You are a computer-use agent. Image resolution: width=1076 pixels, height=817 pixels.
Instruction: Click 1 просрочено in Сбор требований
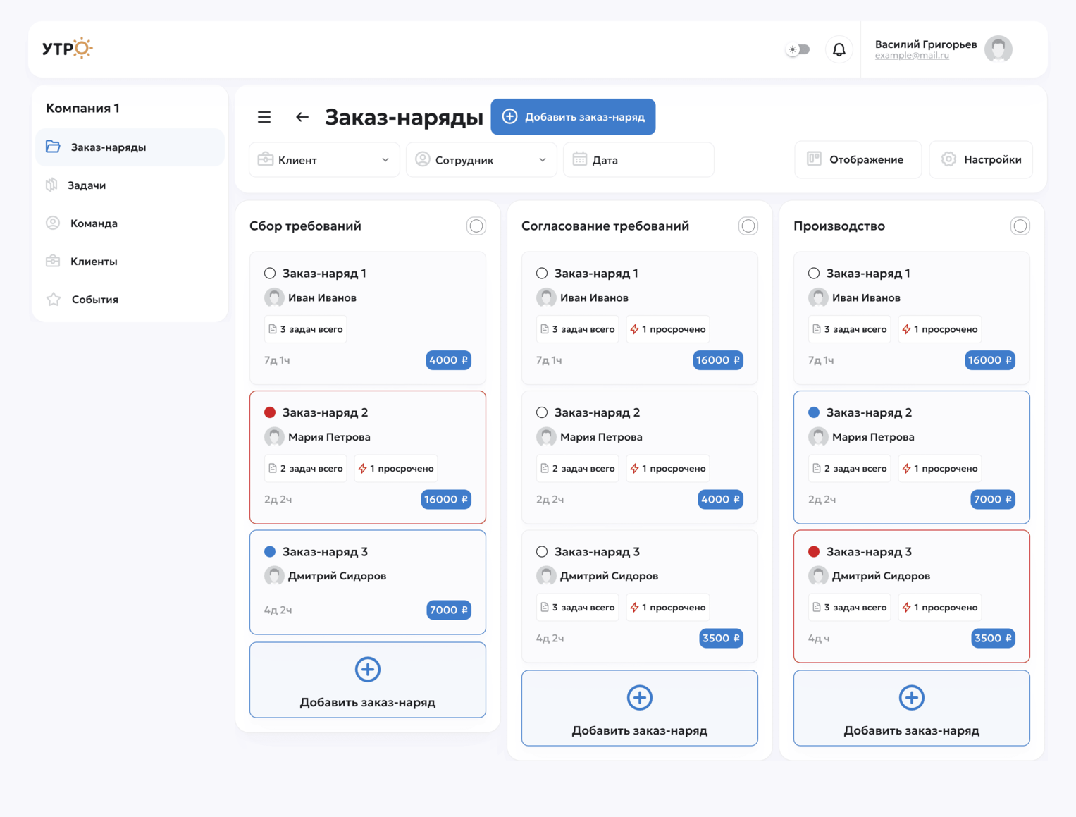tap(396, 469)
